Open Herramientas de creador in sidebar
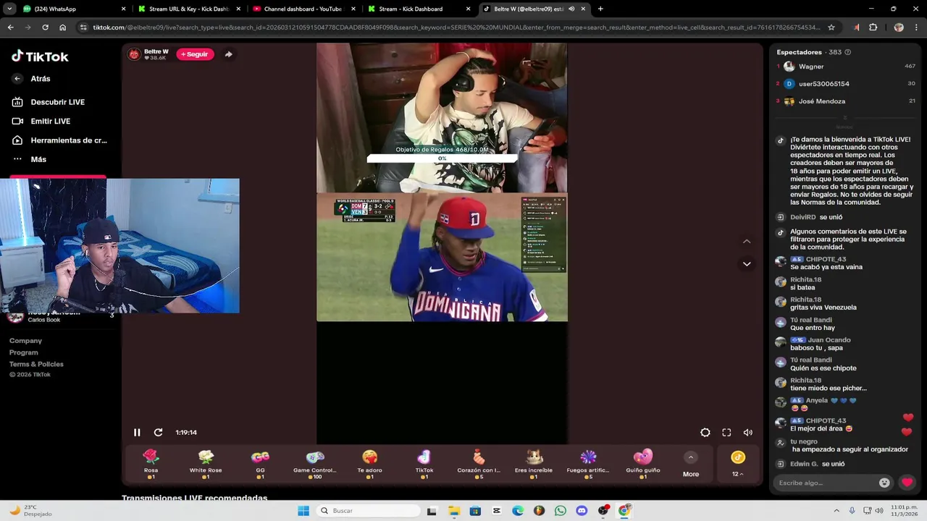Viewport: 927px width, 521px height. 59,140
